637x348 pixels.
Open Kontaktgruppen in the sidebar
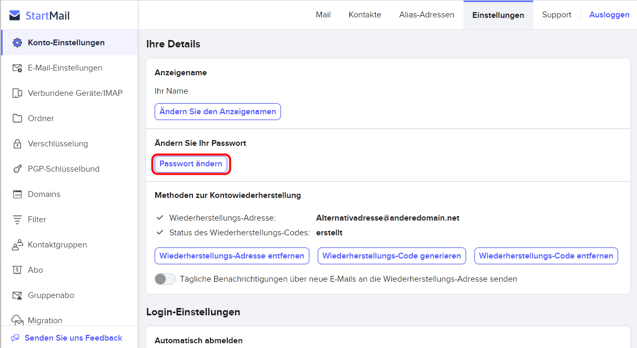click(x=69, y=245)
